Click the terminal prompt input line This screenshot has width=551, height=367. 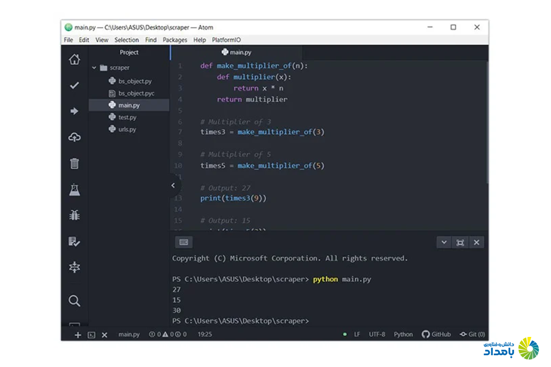(x=241, y=321)
